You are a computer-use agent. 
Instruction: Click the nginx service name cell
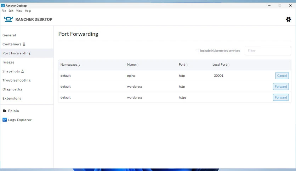tap(131, 76)
